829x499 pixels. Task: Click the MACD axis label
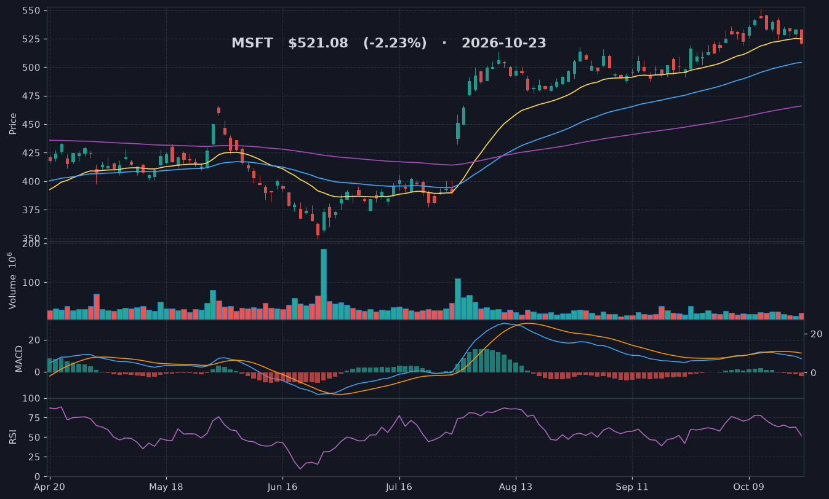click(19, 358)
